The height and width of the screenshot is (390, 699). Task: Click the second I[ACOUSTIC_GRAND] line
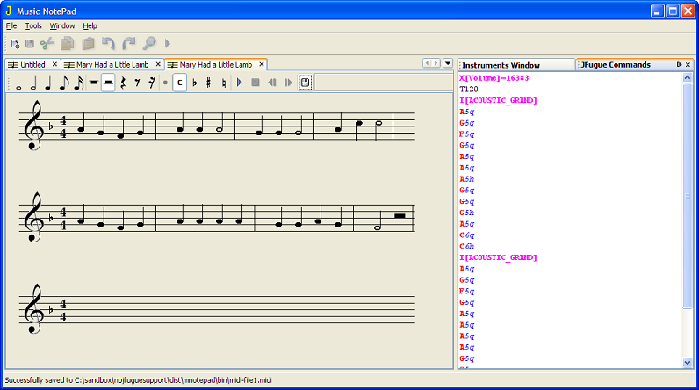pyautogui.click(x=498, y=257)
